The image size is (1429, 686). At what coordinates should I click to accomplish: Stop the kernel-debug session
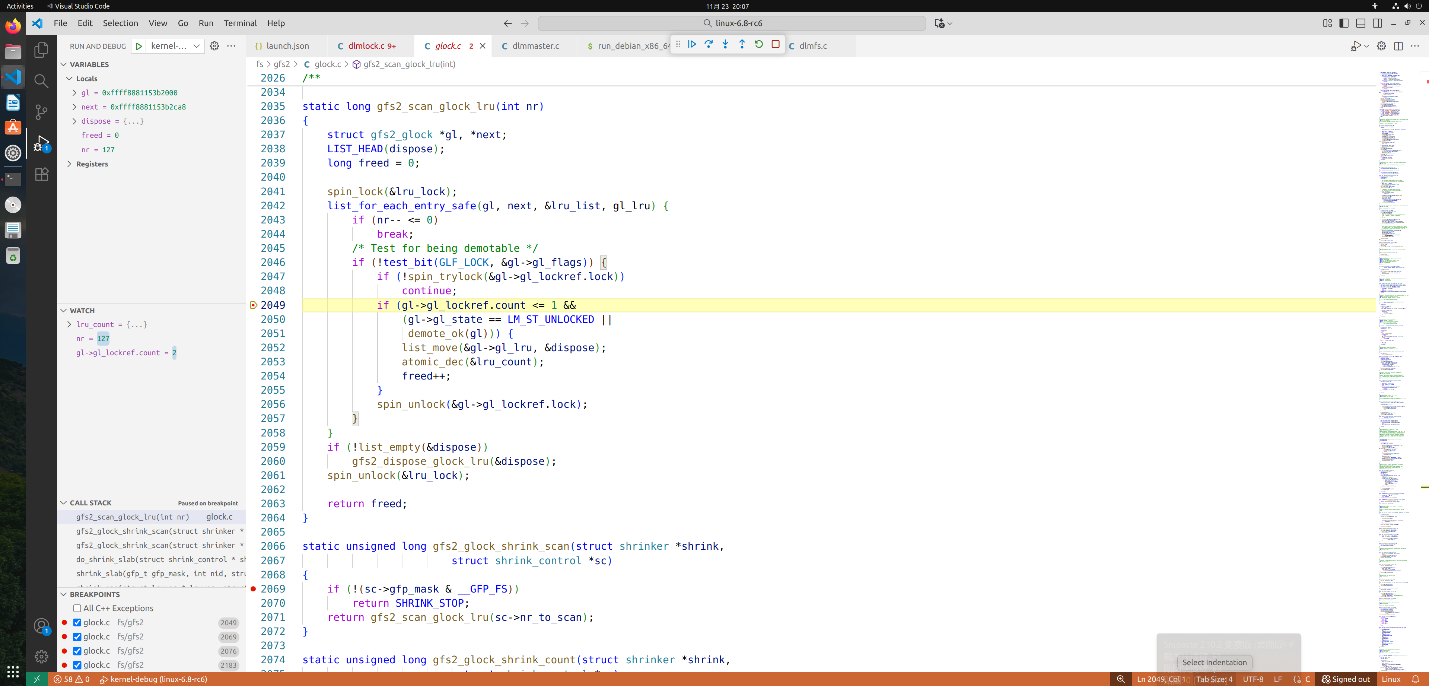(776, 44)
